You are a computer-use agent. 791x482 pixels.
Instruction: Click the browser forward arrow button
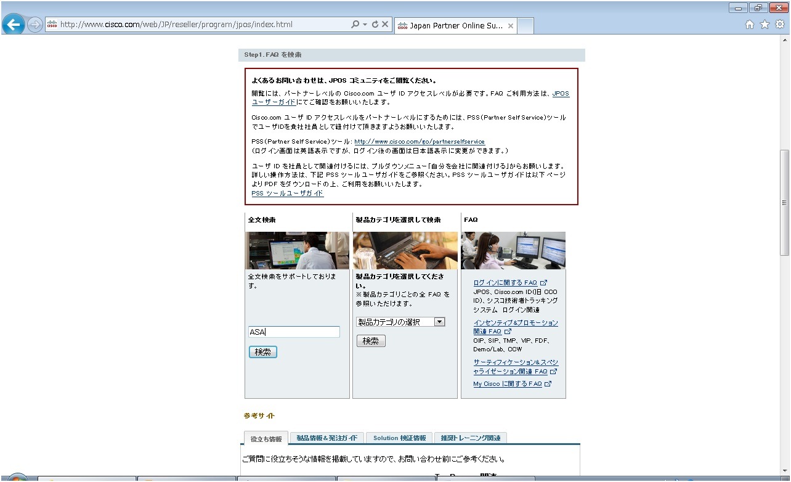coord(35,25)
